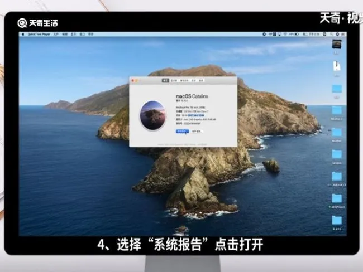Image resolution: width=363 pixels, height=272 pixels.
Task: Open Spotlight search magnifier icon
Action: pyautogui.click(x=332, y=34)
